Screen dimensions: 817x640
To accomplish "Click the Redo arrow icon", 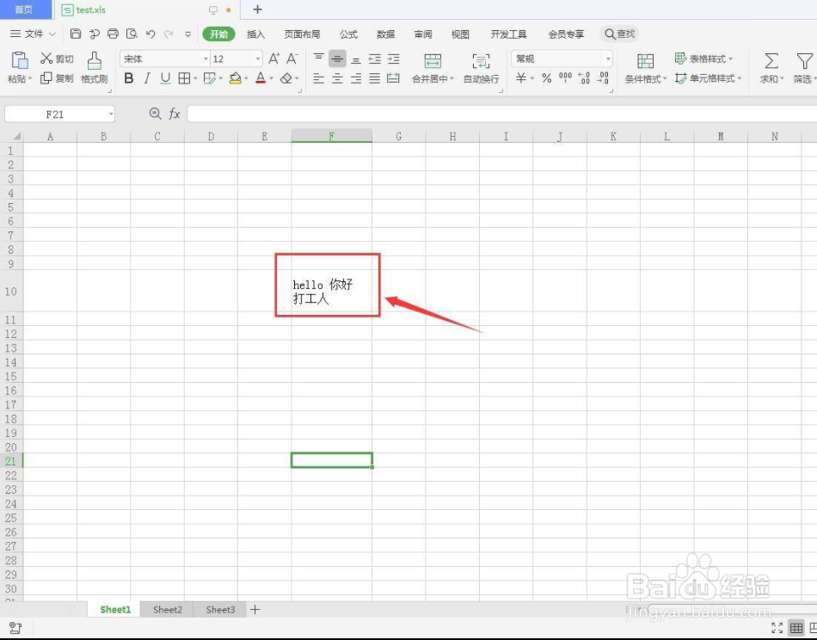I will (169, 34).
